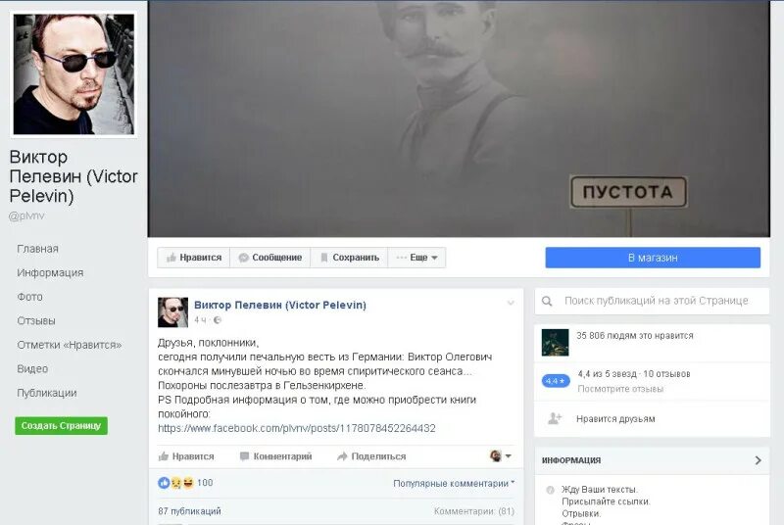Click the thumbnail beside the likes count
784x525 pixels.
click(555, 342)
